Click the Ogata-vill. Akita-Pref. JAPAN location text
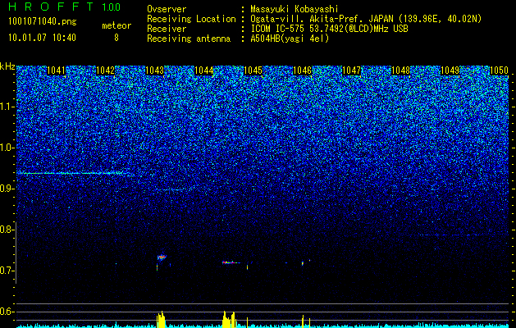This screenshot has width=516, height=328. [x=366, y=19]
